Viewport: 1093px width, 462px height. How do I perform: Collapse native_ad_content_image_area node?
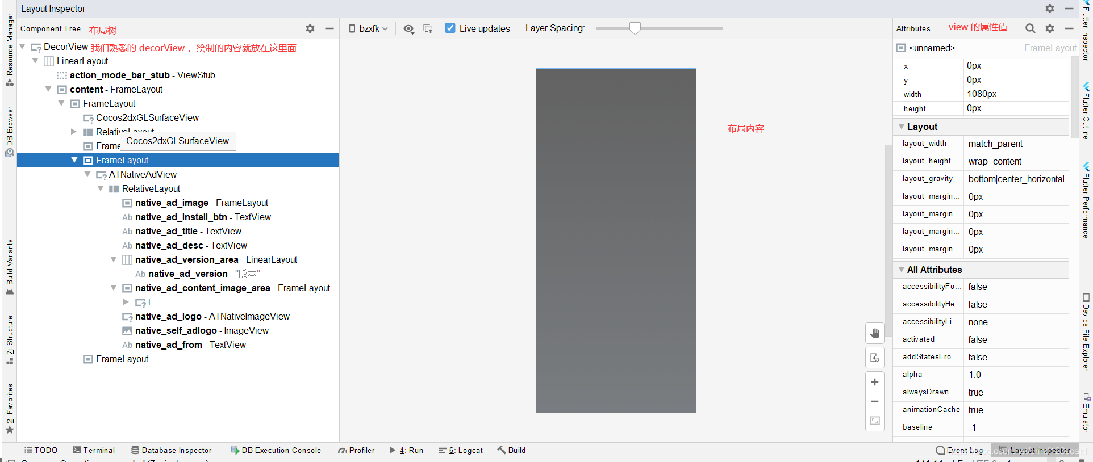114,288
